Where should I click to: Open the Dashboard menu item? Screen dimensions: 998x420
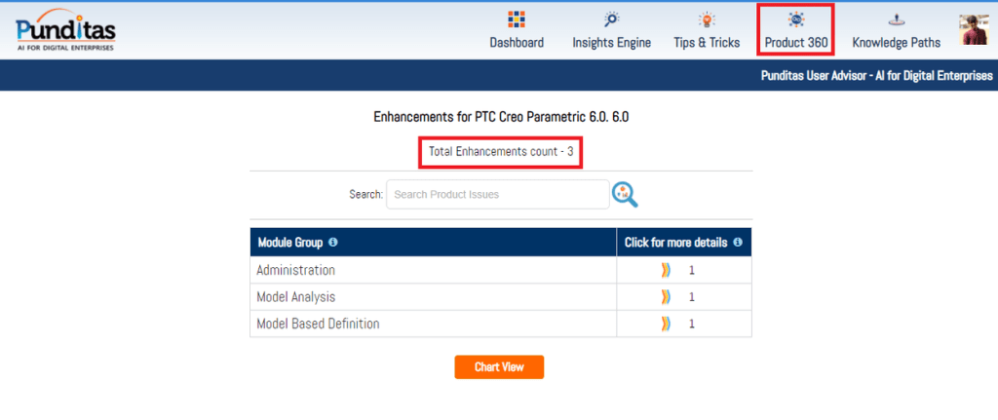pos(517,43)
